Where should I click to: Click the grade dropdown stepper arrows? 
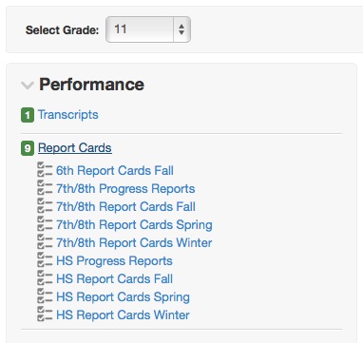181,29
